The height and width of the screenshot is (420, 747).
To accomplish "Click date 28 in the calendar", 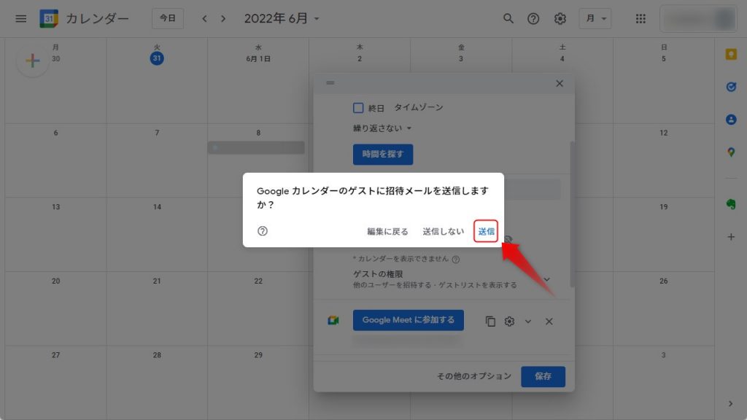I will pyautogui.click(x=157, y=355).
